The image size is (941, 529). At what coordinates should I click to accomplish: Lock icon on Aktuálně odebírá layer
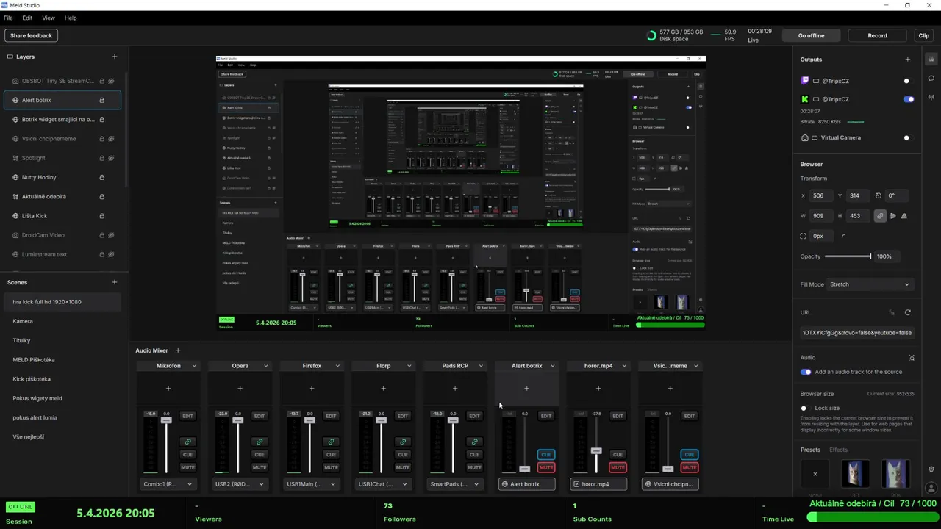[101, 197]
